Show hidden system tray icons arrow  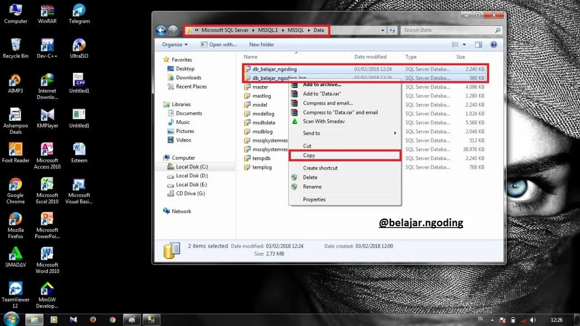(x=493, y=320)
